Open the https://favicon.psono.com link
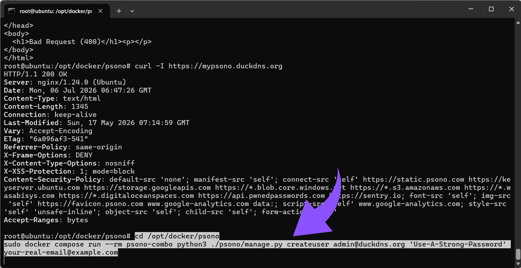The width and height of the screenshot is (521, 268). pos(90,204)
